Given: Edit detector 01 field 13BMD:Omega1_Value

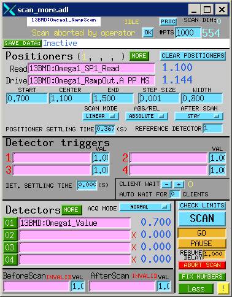Looking at the screenshot, I should (x=75, y=223).
